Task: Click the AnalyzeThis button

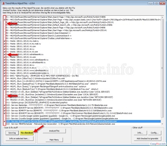Action: pos(54,131)
